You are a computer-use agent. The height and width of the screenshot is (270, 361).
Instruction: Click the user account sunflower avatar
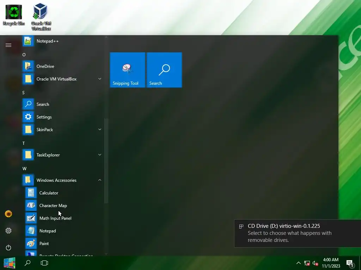coord(8,214)
